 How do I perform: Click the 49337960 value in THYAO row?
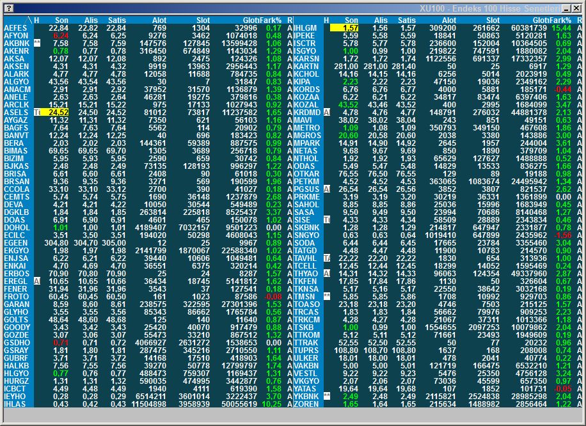tap(529, 274)
